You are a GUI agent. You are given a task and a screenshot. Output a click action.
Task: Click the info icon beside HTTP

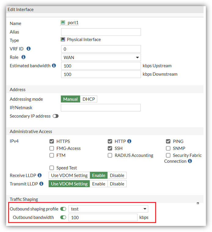pyautogui.click(x=129, y=141)
